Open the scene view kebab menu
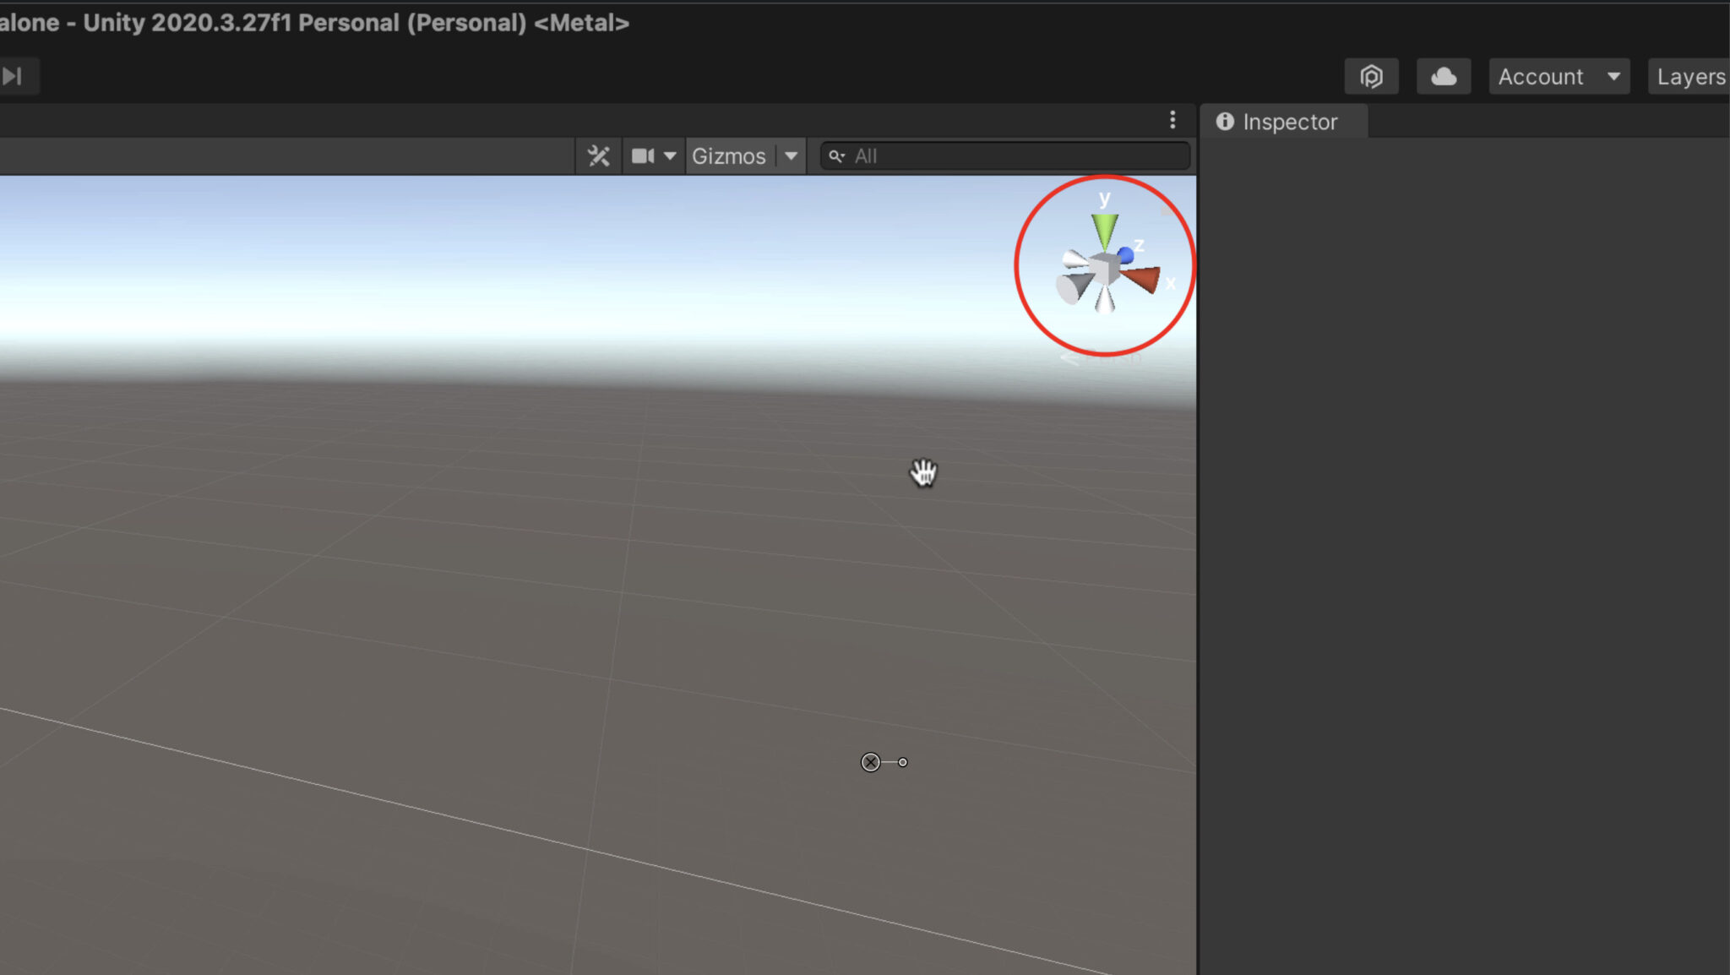Image resolution: width=1730 pixels, height=975 pixels. pyautogui.click(x=1173, y=119)
